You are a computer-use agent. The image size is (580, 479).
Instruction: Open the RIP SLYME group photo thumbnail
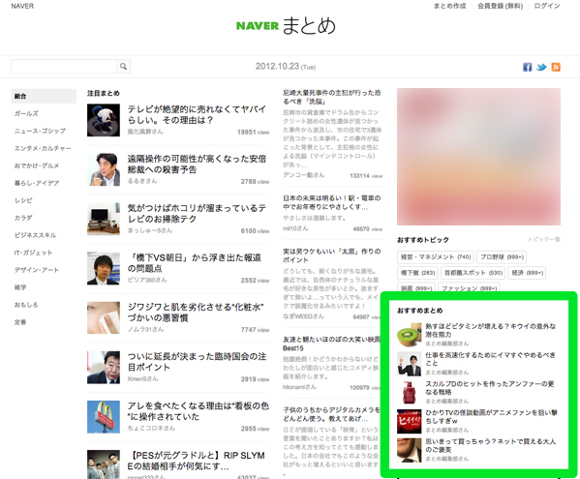click(x=104, y=464)
